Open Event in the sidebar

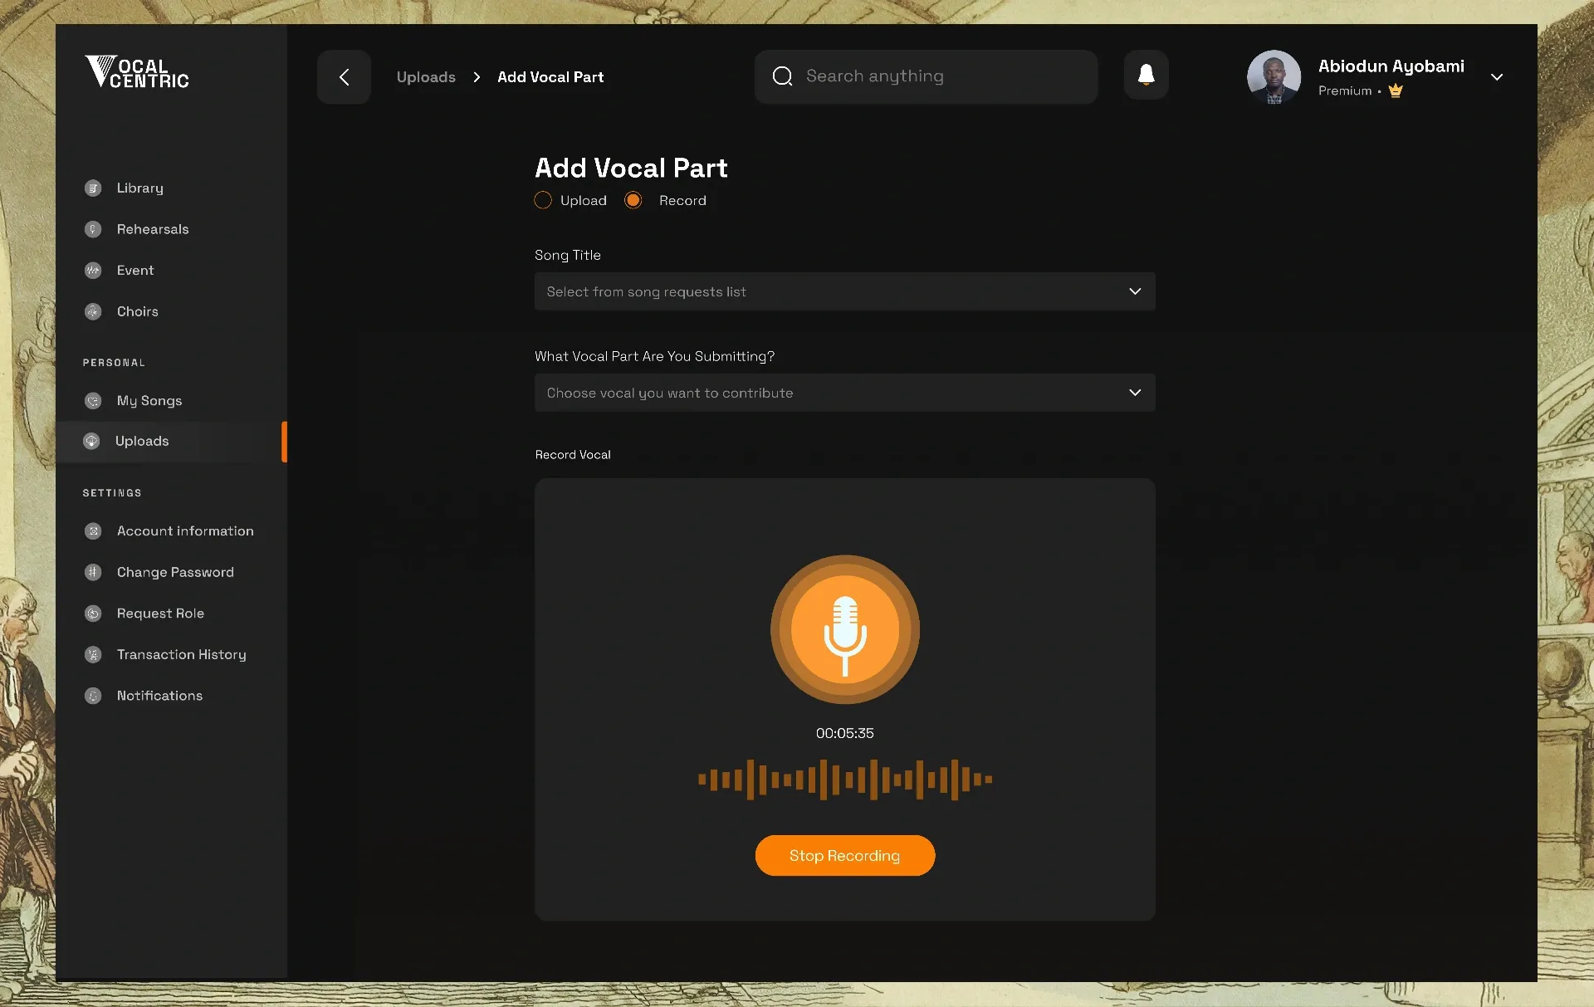pos(135,271)
